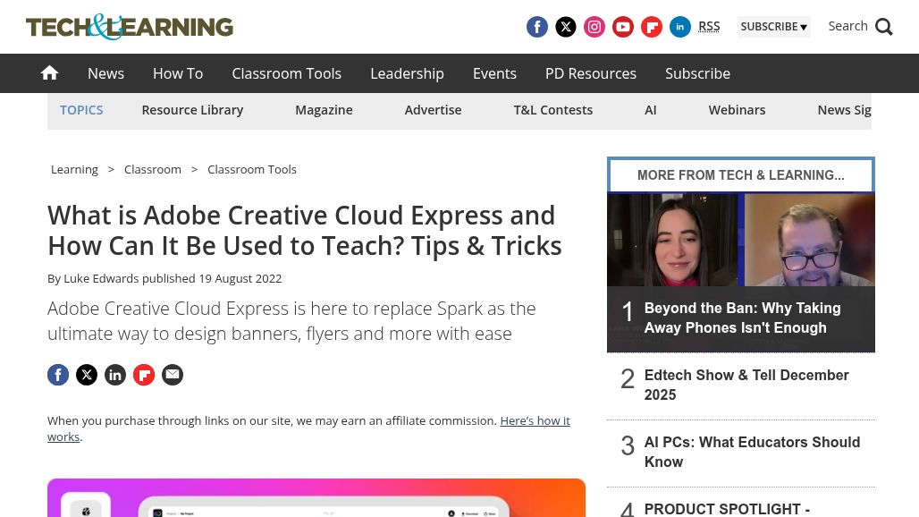Click Classroom in the breadcrumb trail
This screenshot has height=517, width=919.
click(153, 169)
